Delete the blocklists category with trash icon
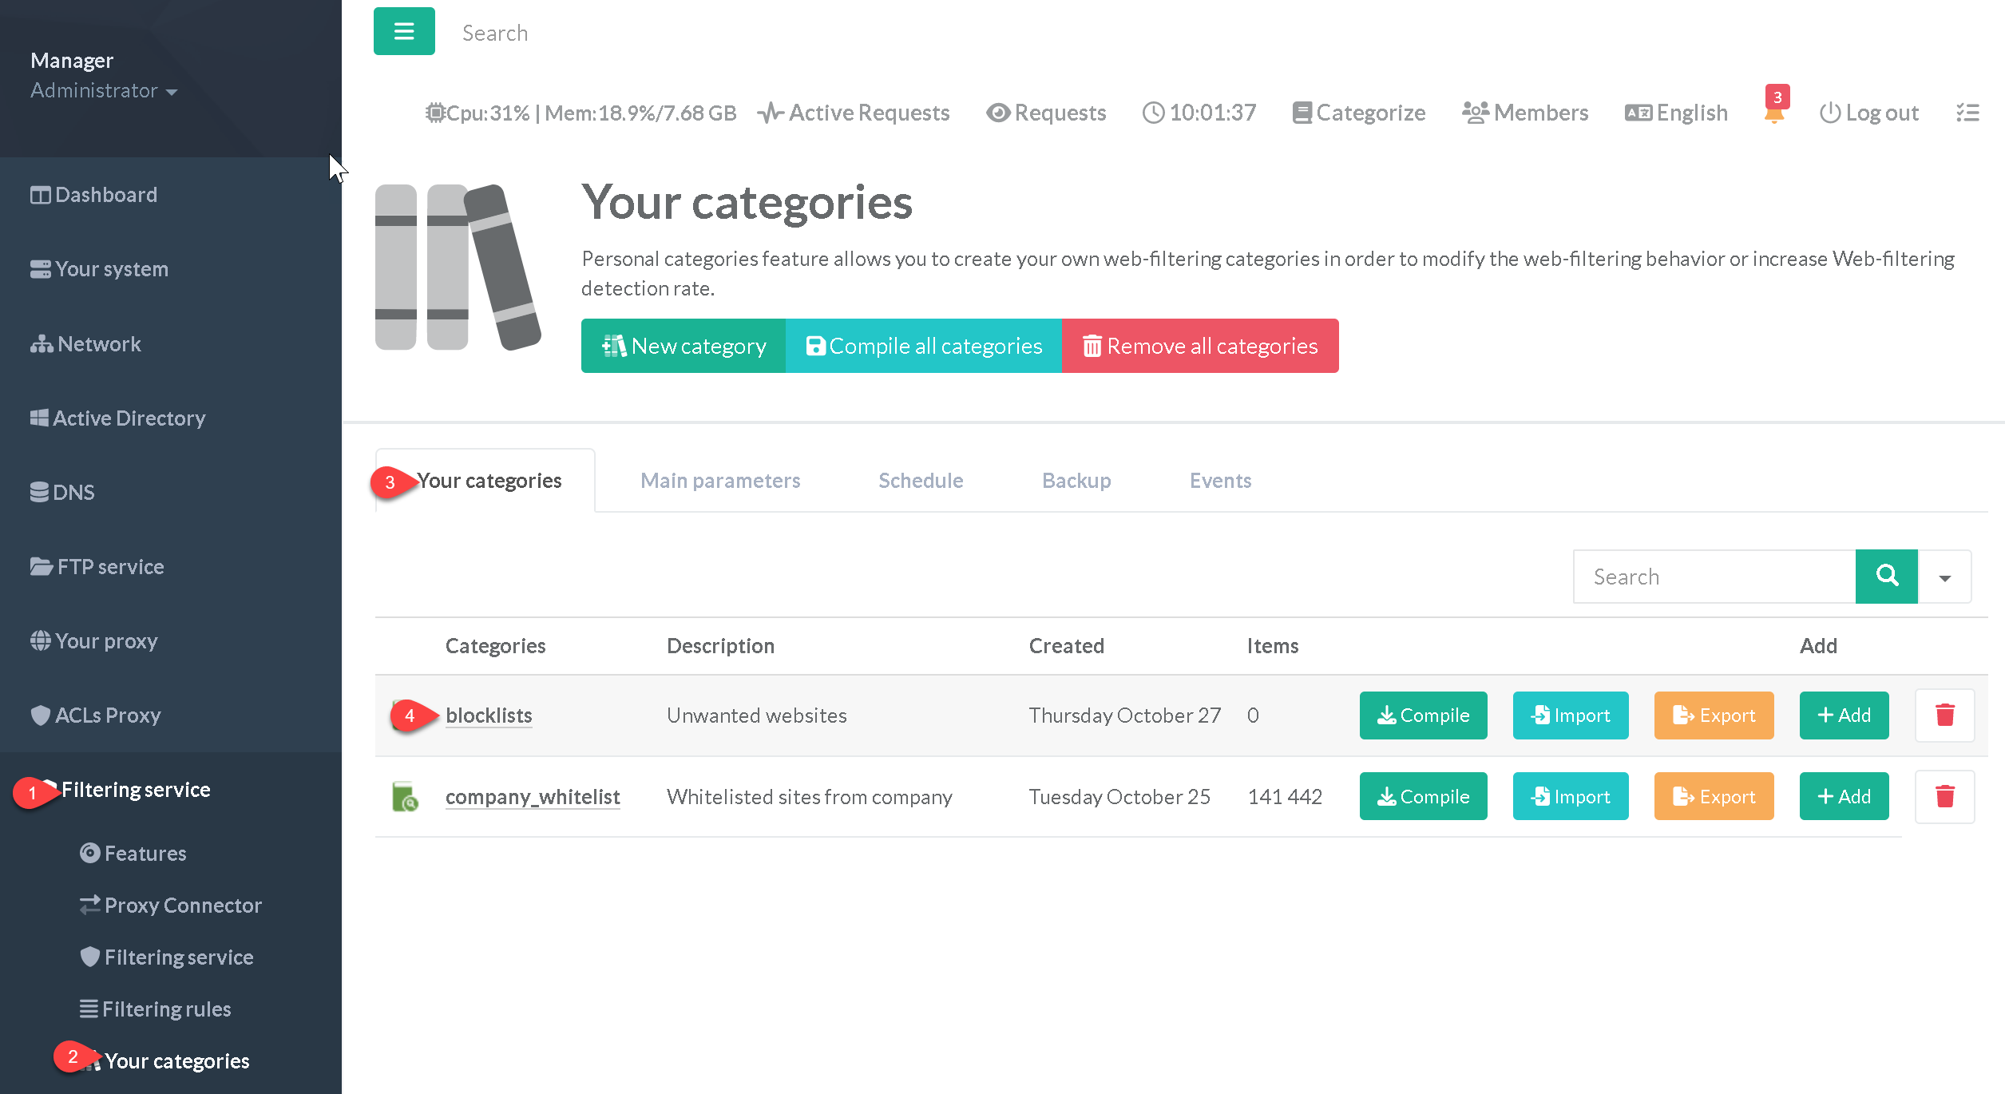 coord(1944,715)
